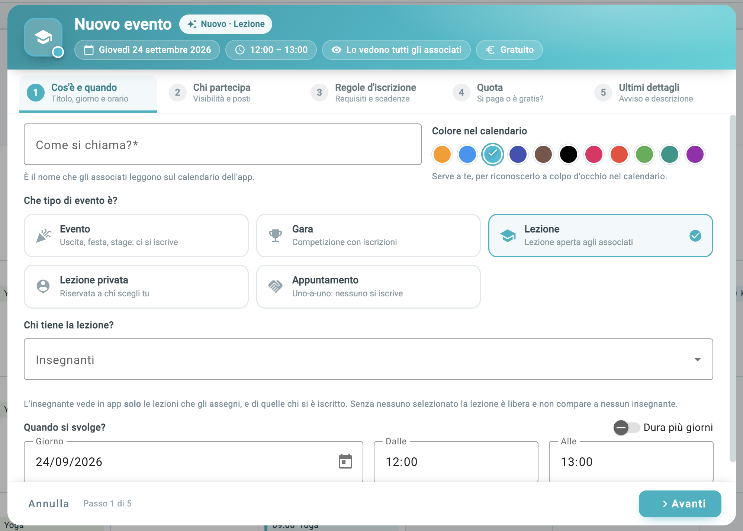Select the Gara event type
Viewport: 743px width, 531px height.
[x=368, y=235]
